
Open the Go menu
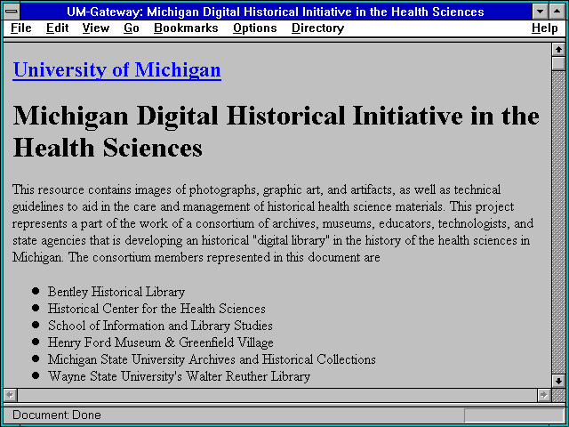click(132, 28)
